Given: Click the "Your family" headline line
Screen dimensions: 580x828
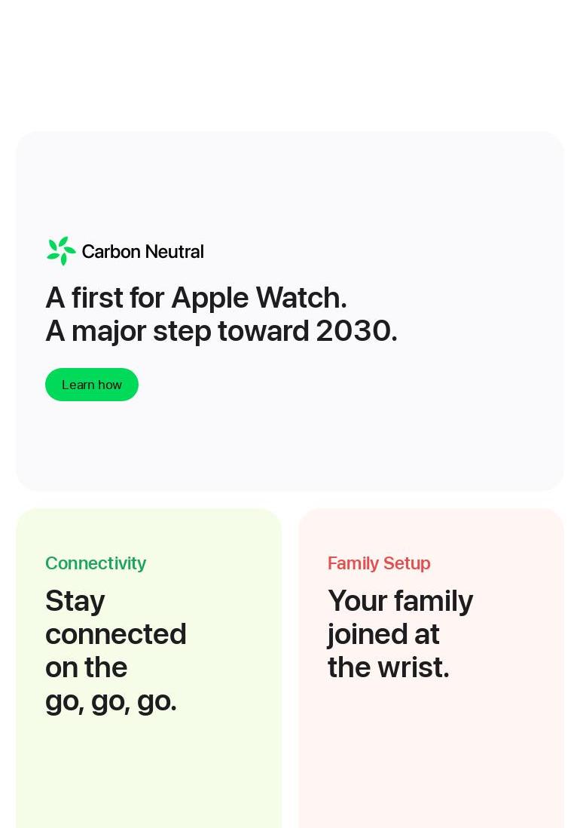Looking at the screenshot, I should (x=400, y=601).
